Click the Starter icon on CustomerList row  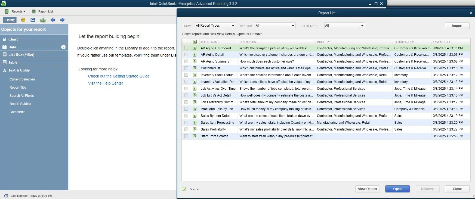pyautogui.click(x=195, y=68)
